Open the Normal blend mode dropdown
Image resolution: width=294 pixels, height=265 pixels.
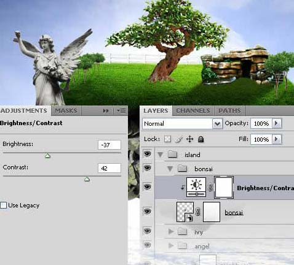coord(183,123)
